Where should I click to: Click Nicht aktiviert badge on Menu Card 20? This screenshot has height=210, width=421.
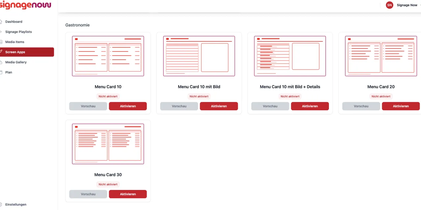(381, 96)
